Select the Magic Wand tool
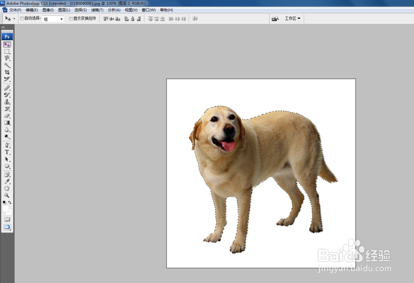414x283 pixels. coord(7,65)
